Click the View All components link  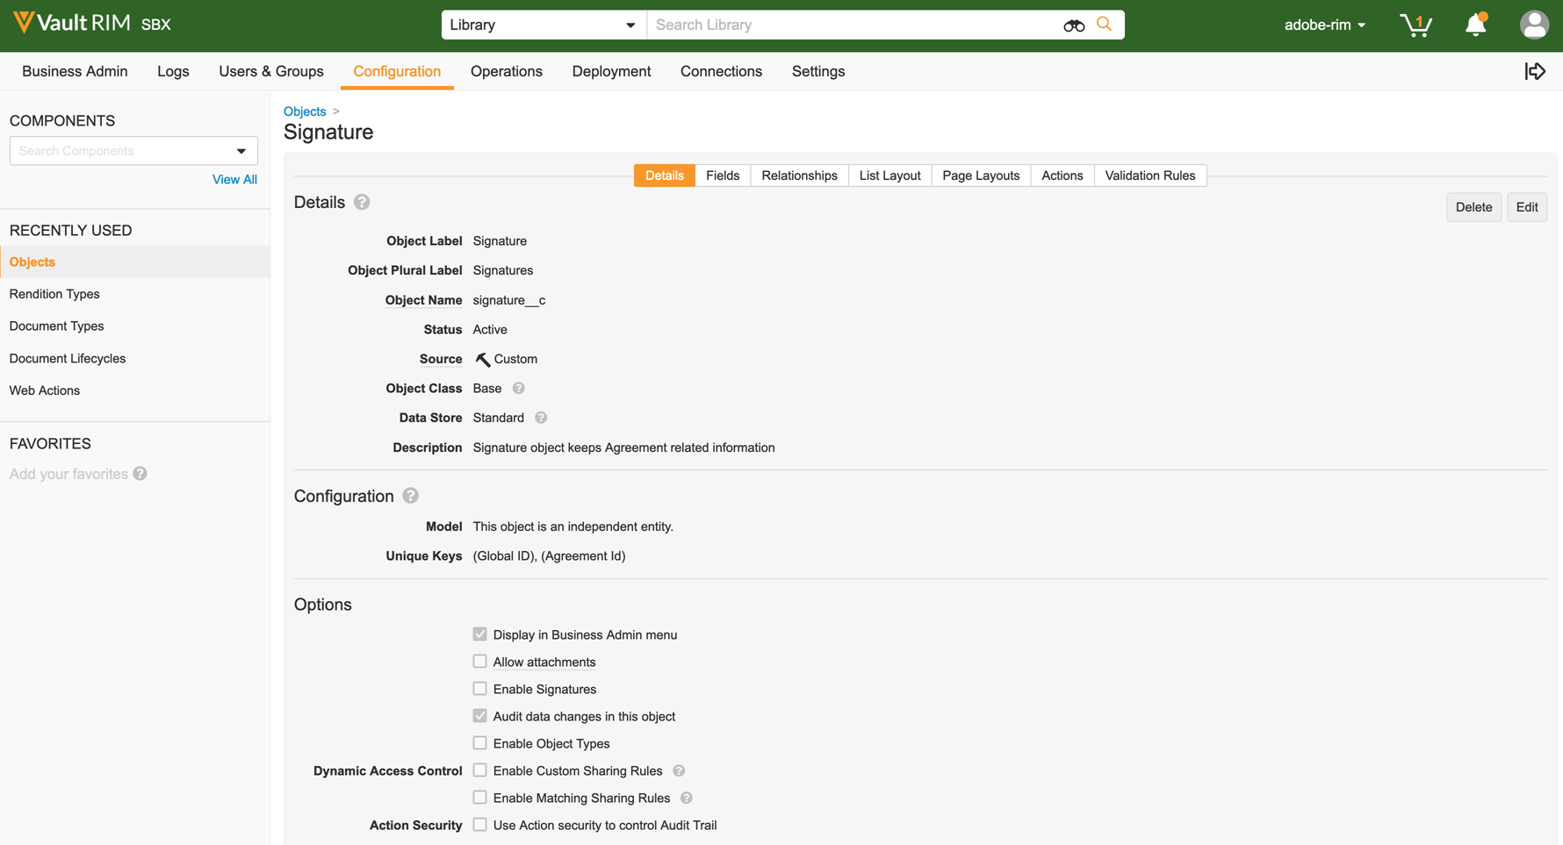(234, 180)
